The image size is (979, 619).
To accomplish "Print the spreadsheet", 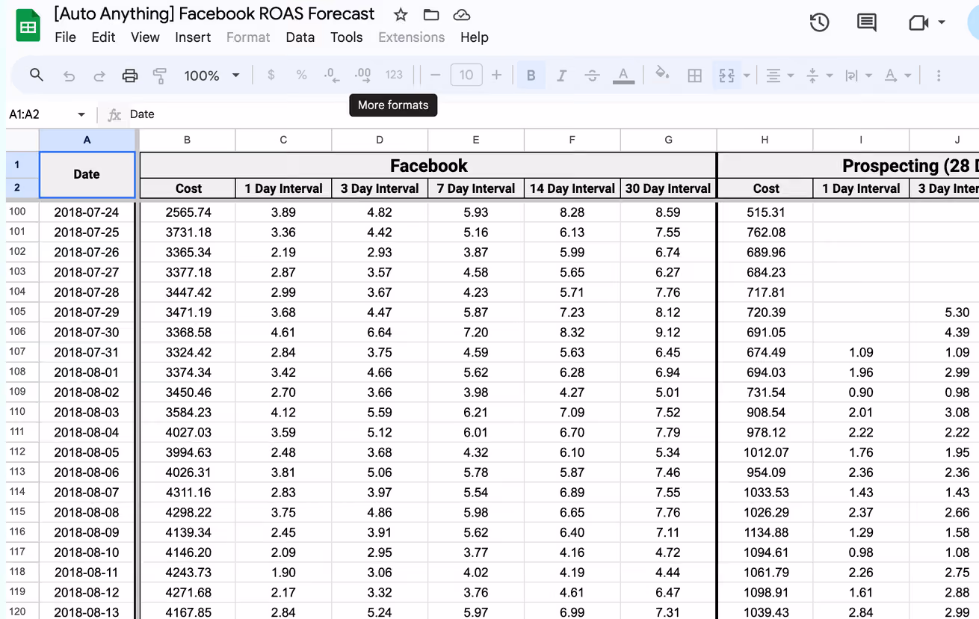I will click(x=130, y=76).
